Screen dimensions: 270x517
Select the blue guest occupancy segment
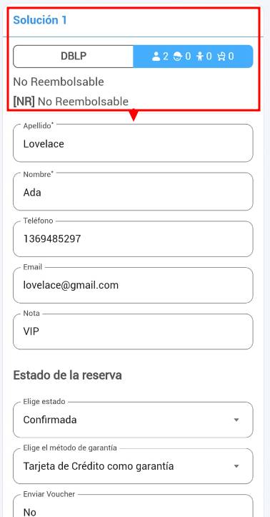(x=193, y=57)
